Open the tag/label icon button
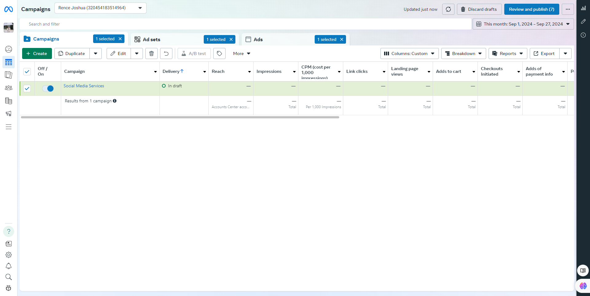Viewport: 590px width, 296px height. [x=219, y=53]
